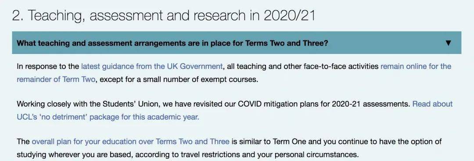The image size is (474, 161).
Task: Open the 'remainder of Term Two' link
Action: (x=56, y=80)
